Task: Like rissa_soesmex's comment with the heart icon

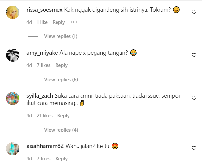Action: [194, 12]
